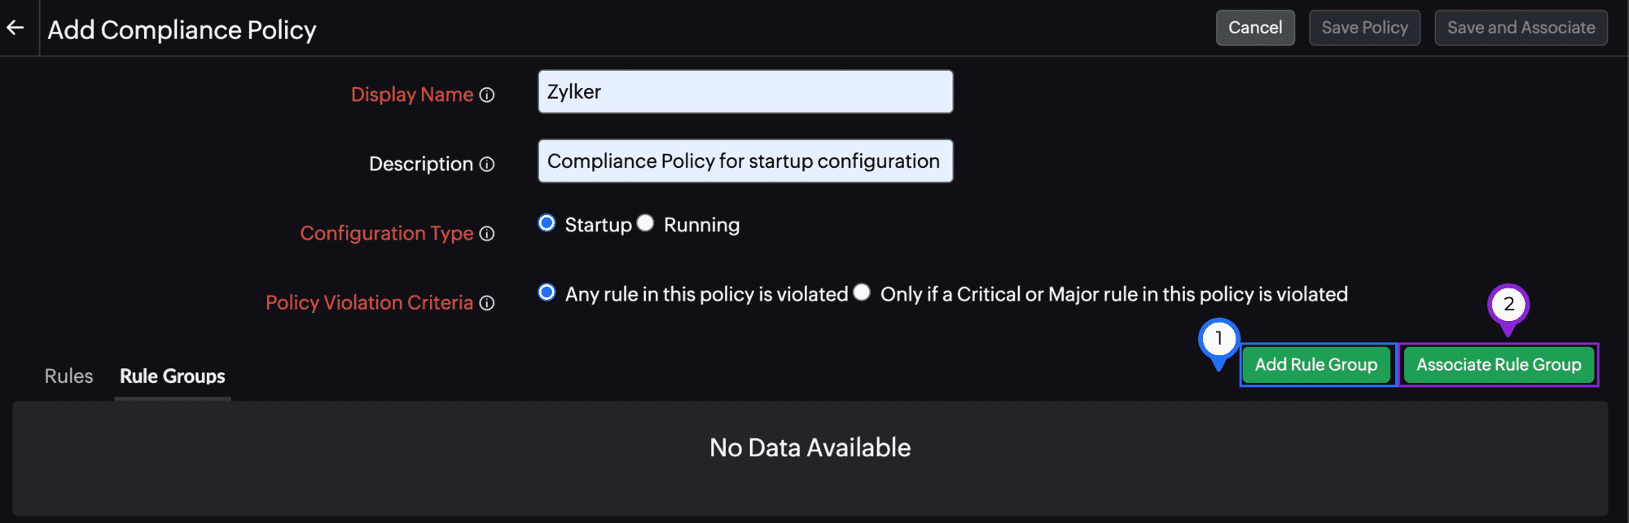Click the back arrow icon
This screenshot has height=523, width=1629.
pyautogui.click(x=15, y=28)
